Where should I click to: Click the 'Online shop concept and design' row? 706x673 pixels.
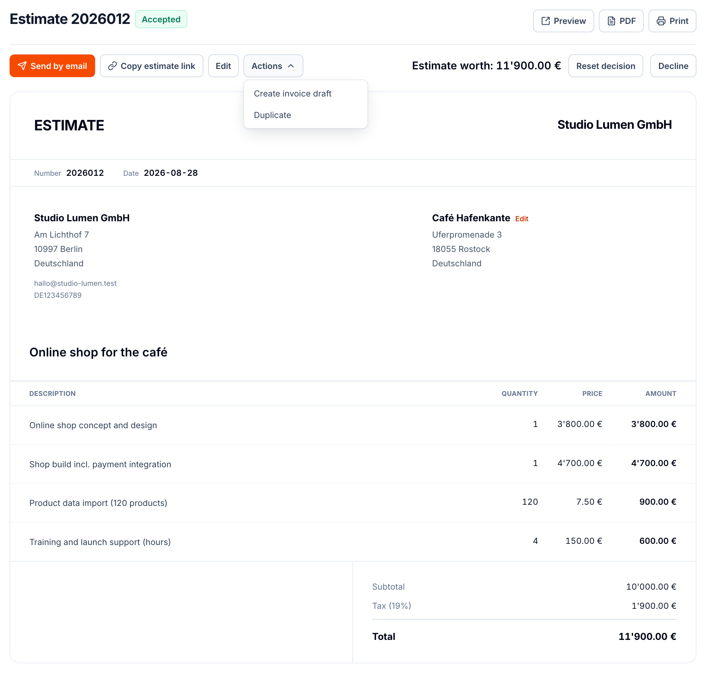[x=353, y=425]
